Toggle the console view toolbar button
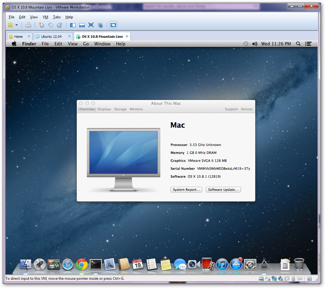This screenshot has width=325, height=288. (x=113, y=25)
